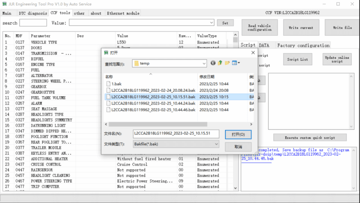Viewport: 360px width, 203px height.
Task: Expand the Value combo box
Action: [211, 23]
